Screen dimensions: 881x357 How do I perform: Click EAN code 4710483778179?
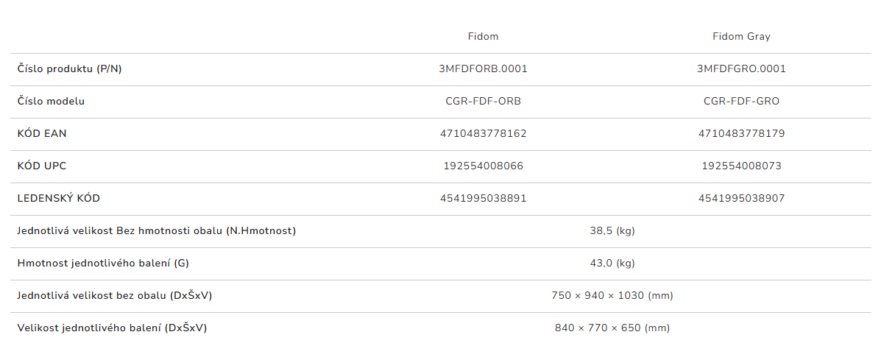click(741, 134)
